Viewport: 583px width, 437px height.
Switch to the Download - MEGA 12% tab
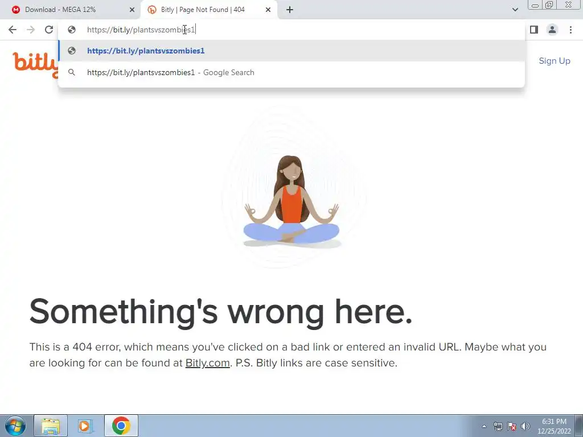coord(71,10)
